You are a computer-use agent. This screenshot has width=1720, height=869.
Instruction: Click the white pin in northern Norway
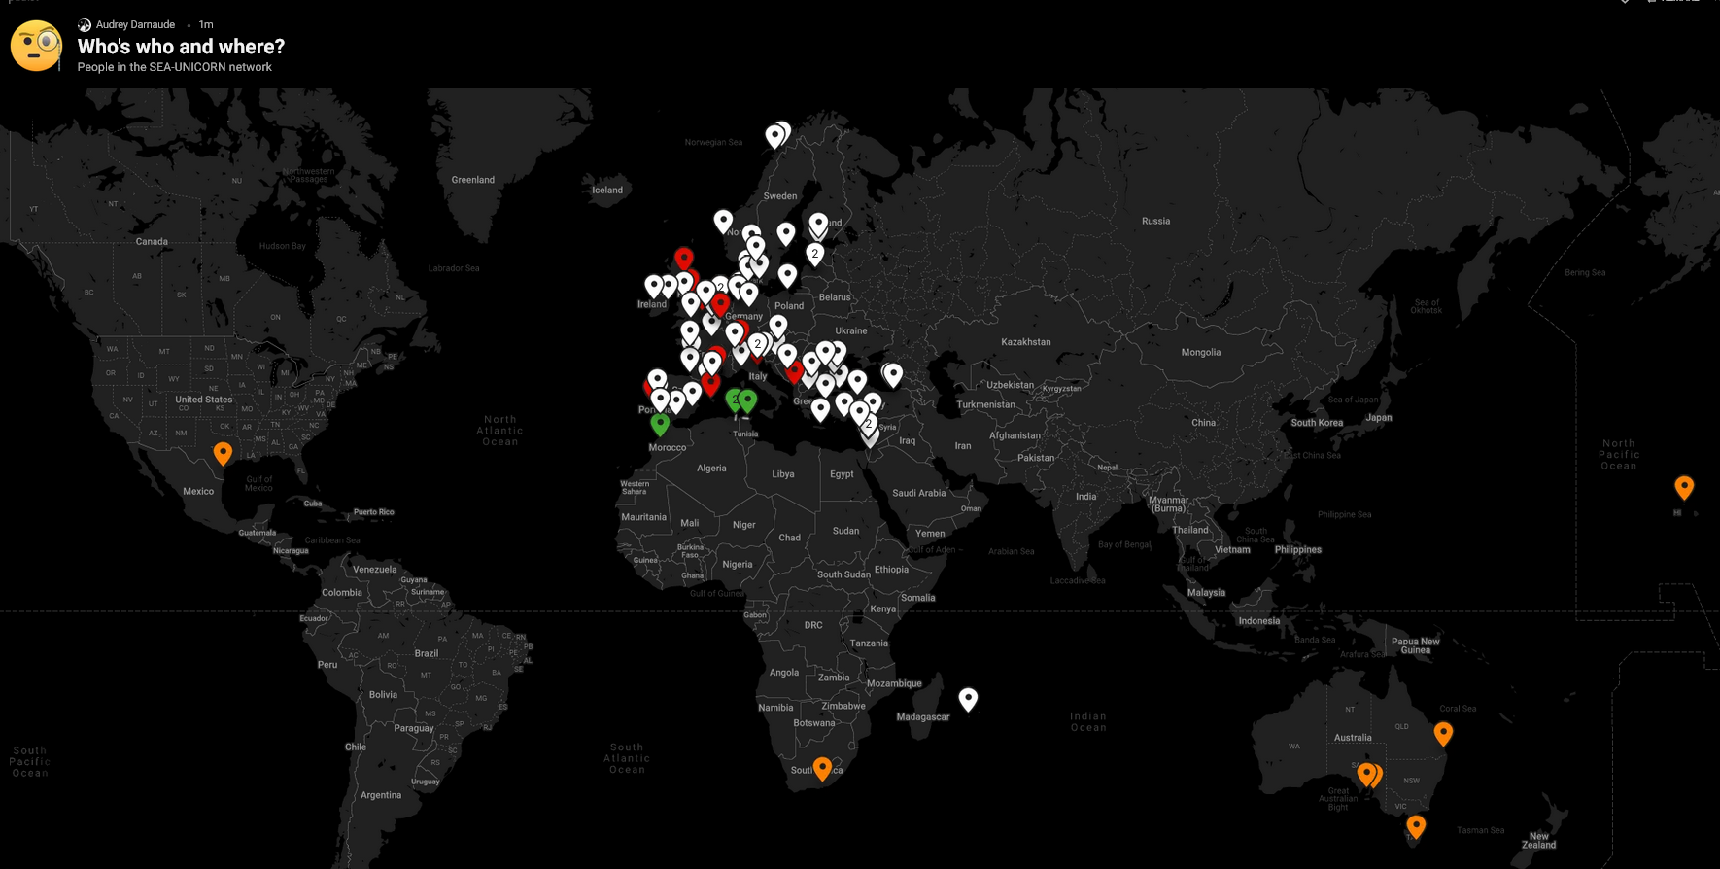coord(774,135)
